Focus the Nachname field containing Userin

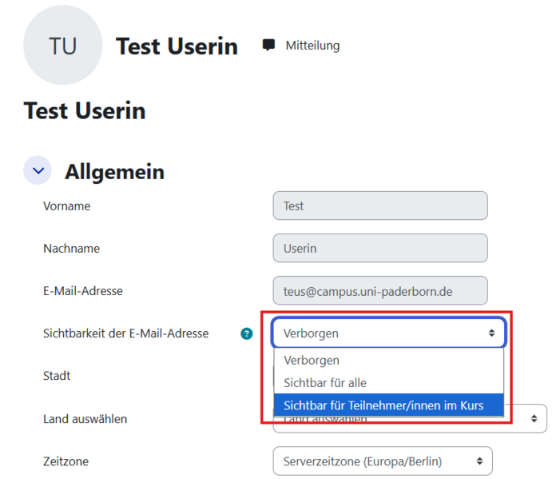pos(379,248)
